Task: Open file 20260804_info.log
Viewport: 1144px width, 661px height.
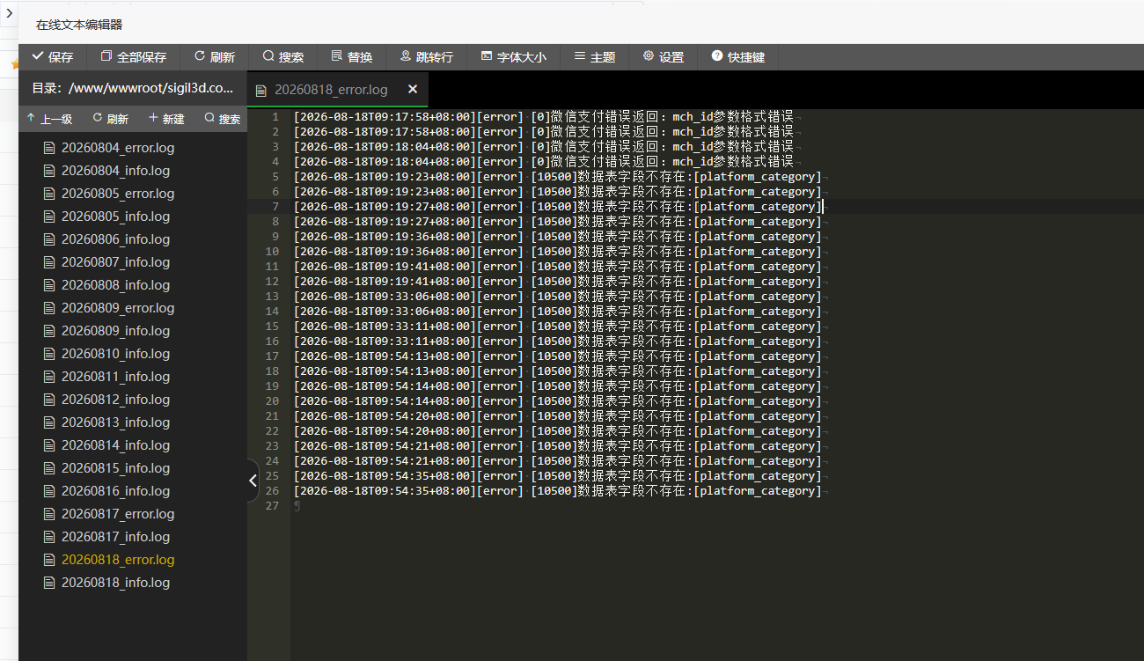Action: (115, 171)
